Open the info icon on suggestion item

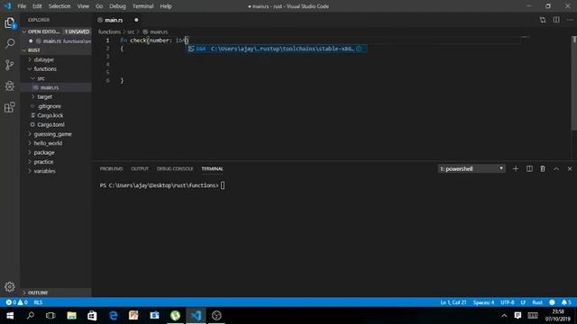pyautogui.click(x=359, y=49)
